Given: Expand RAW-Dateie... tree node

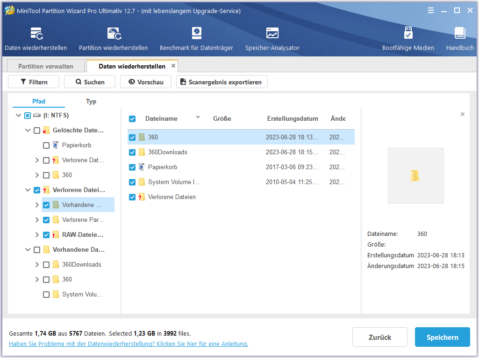Looking at the screenshot, I should click(37, 234).
